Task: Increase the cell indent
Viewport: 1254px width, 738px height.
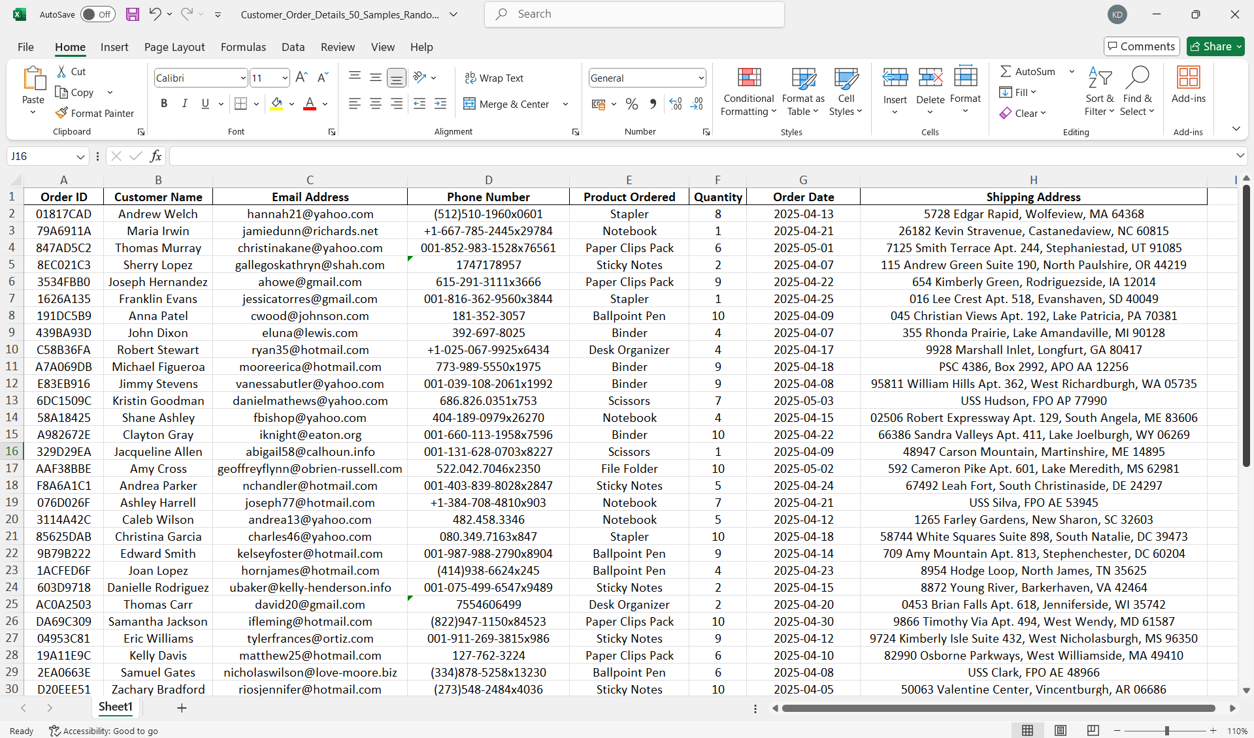Action: 440,104
